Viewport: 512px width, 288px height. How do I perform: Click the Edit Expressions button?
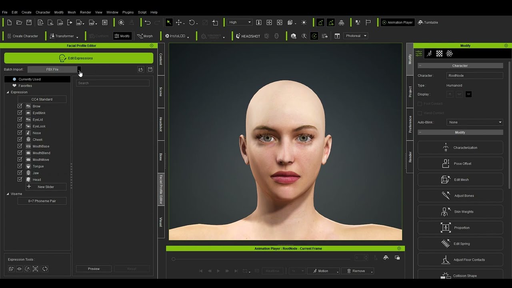point(78,58)
